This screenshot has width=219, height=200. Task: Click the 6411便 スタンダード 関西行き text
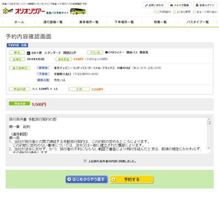coord(54,53)
